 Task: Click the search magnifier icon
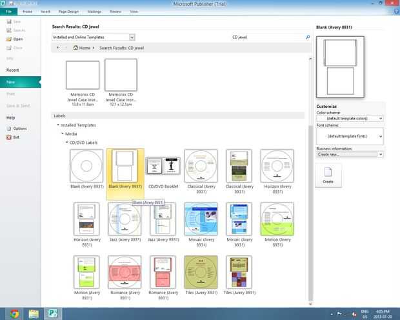point(308,37)
